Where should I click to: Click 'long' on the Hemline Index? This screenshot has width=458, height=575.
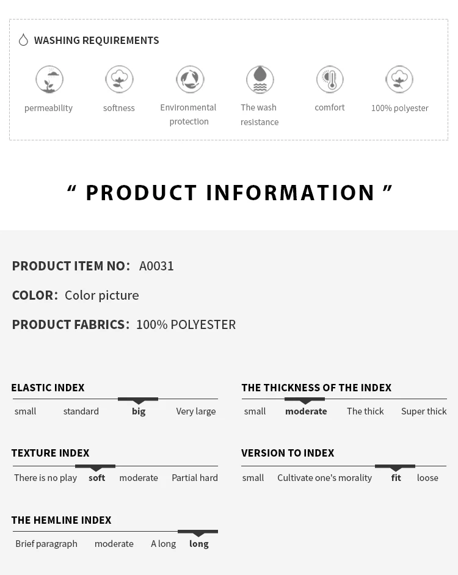pos(198,544)
